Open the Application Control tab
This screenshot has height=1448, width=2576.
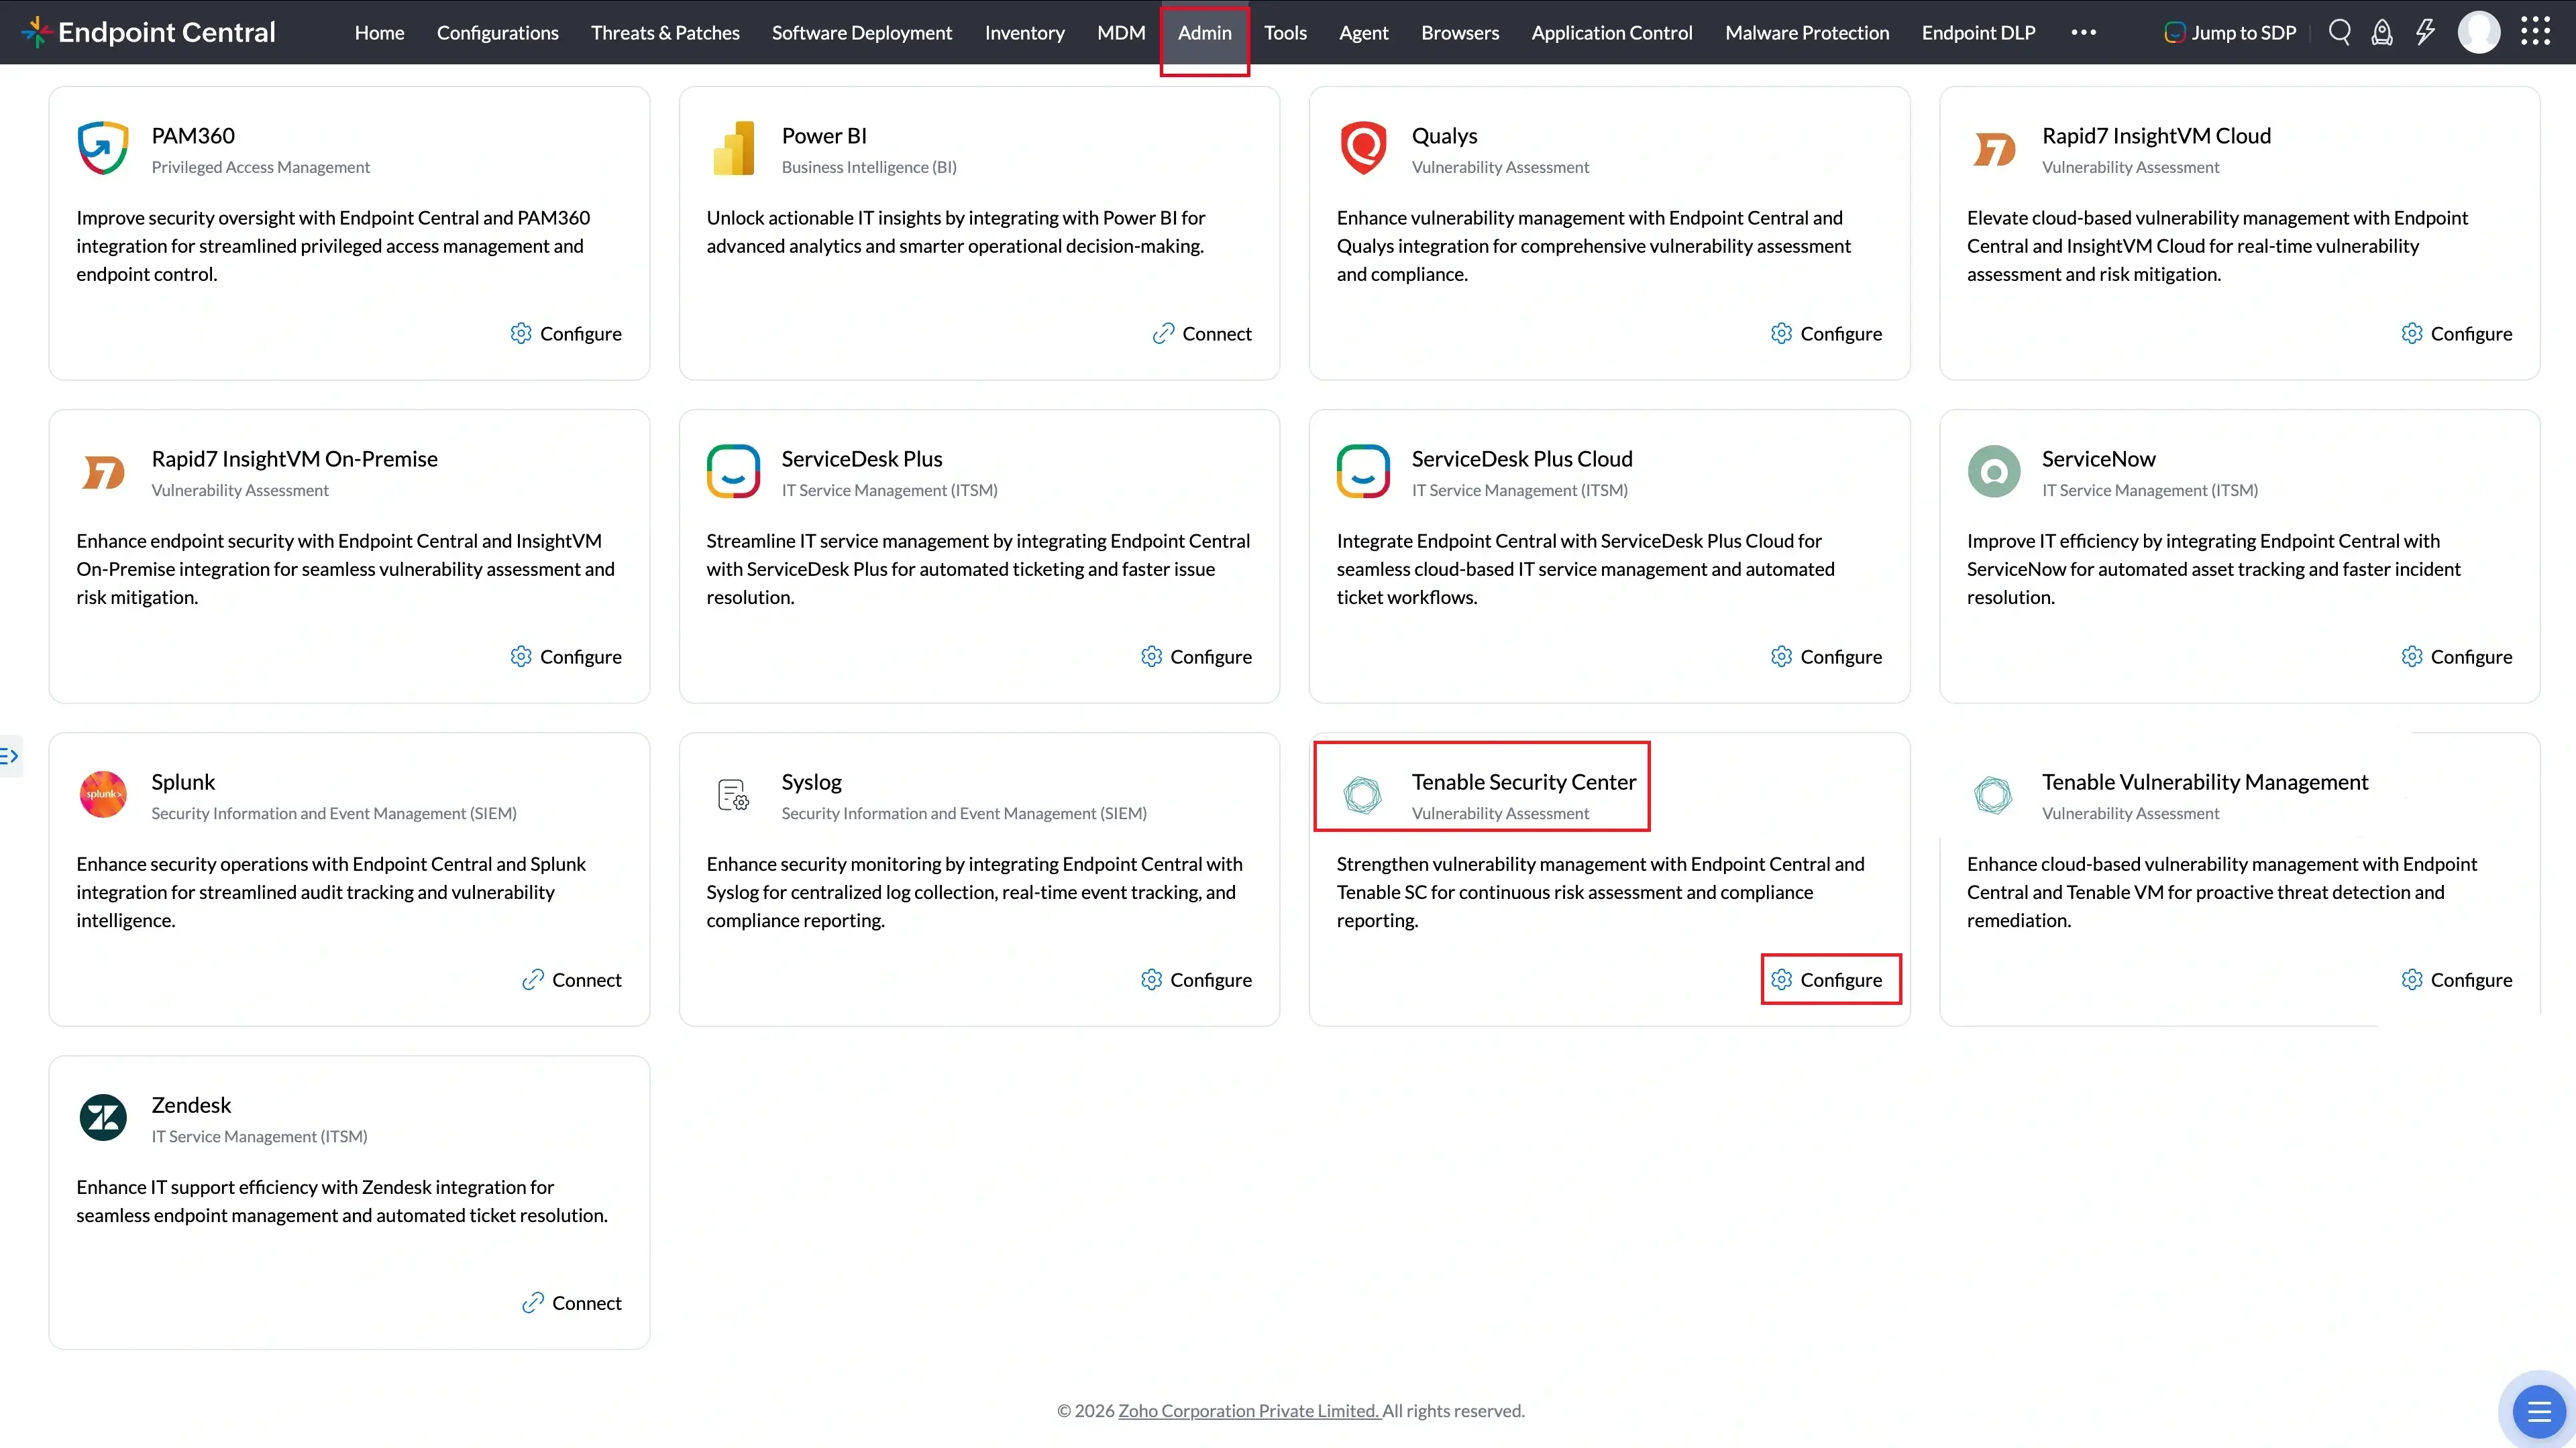coord(1612,32)
